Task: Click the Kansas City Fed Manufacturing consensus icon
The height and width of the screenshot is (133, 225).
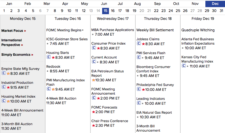Action: click(184, 66)
